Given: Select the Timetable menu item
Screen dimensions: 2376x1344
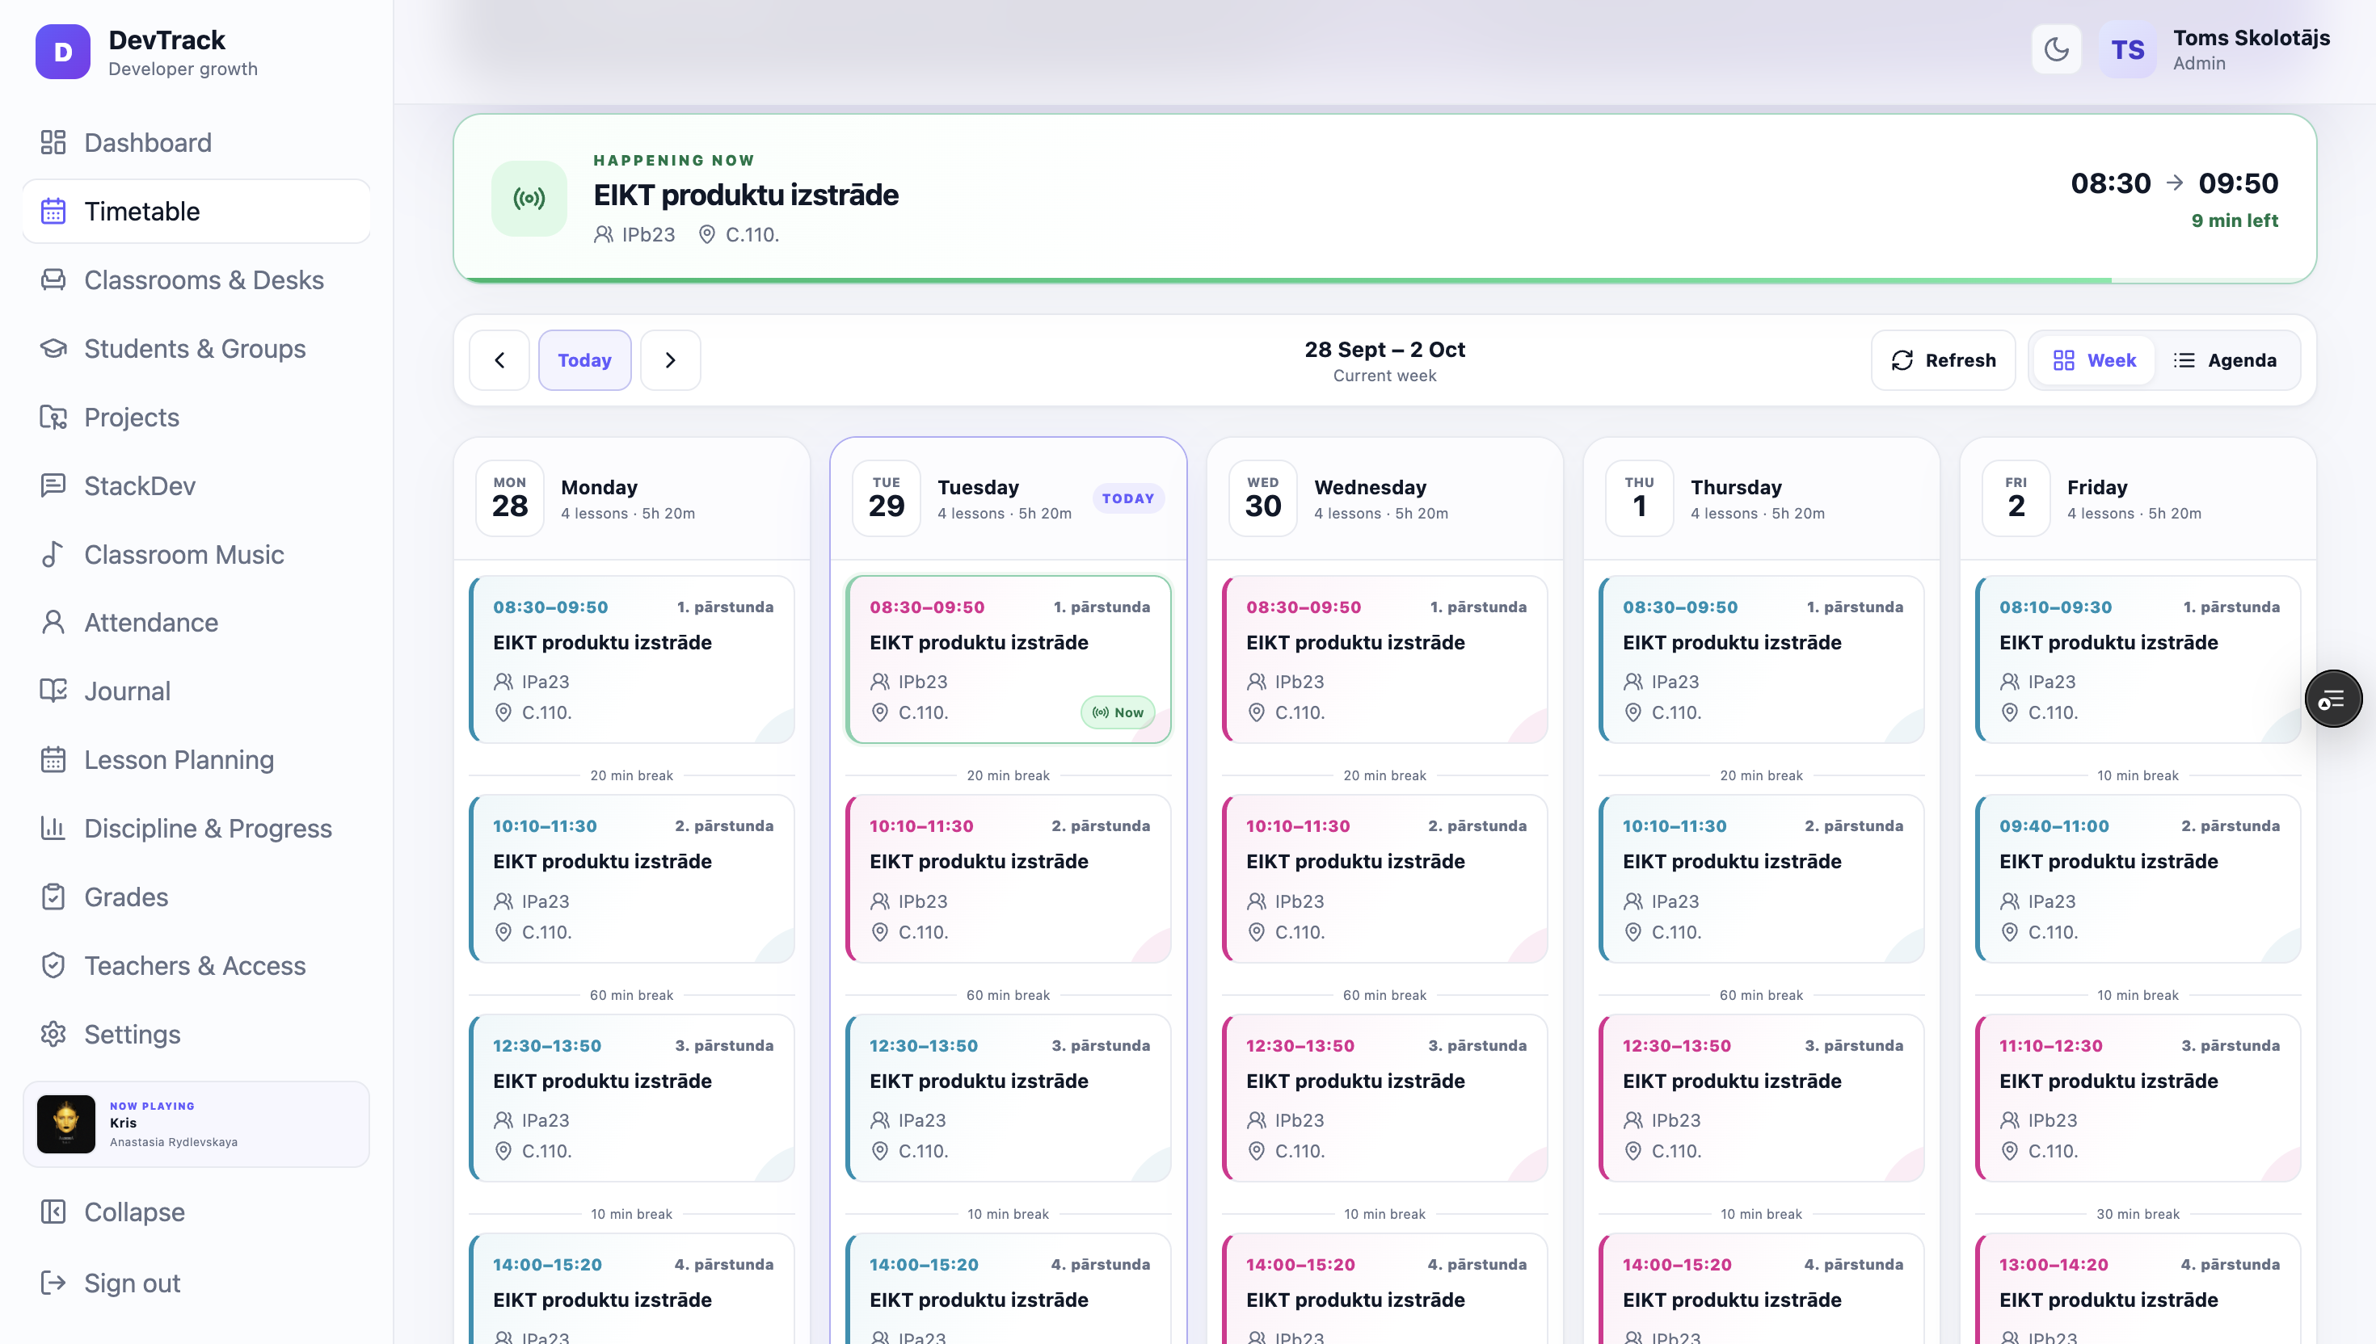Looking at the screenshot, I should tap(196, 212).
